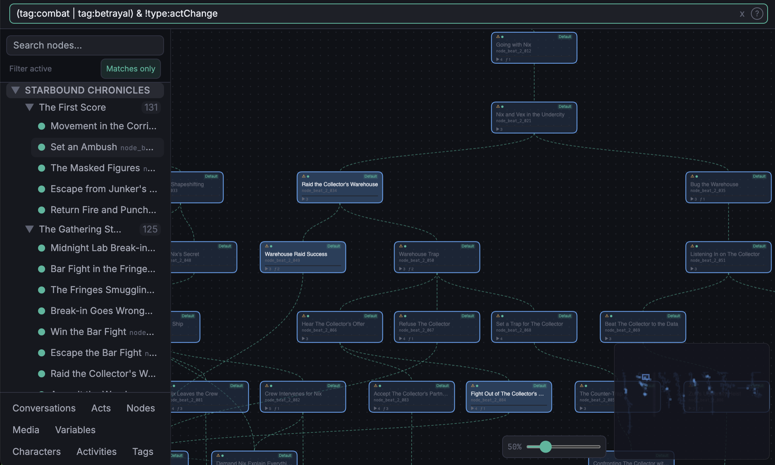Open the help question-mark icon beside the filter bar
775x465 pixels.
coord(757,14)
